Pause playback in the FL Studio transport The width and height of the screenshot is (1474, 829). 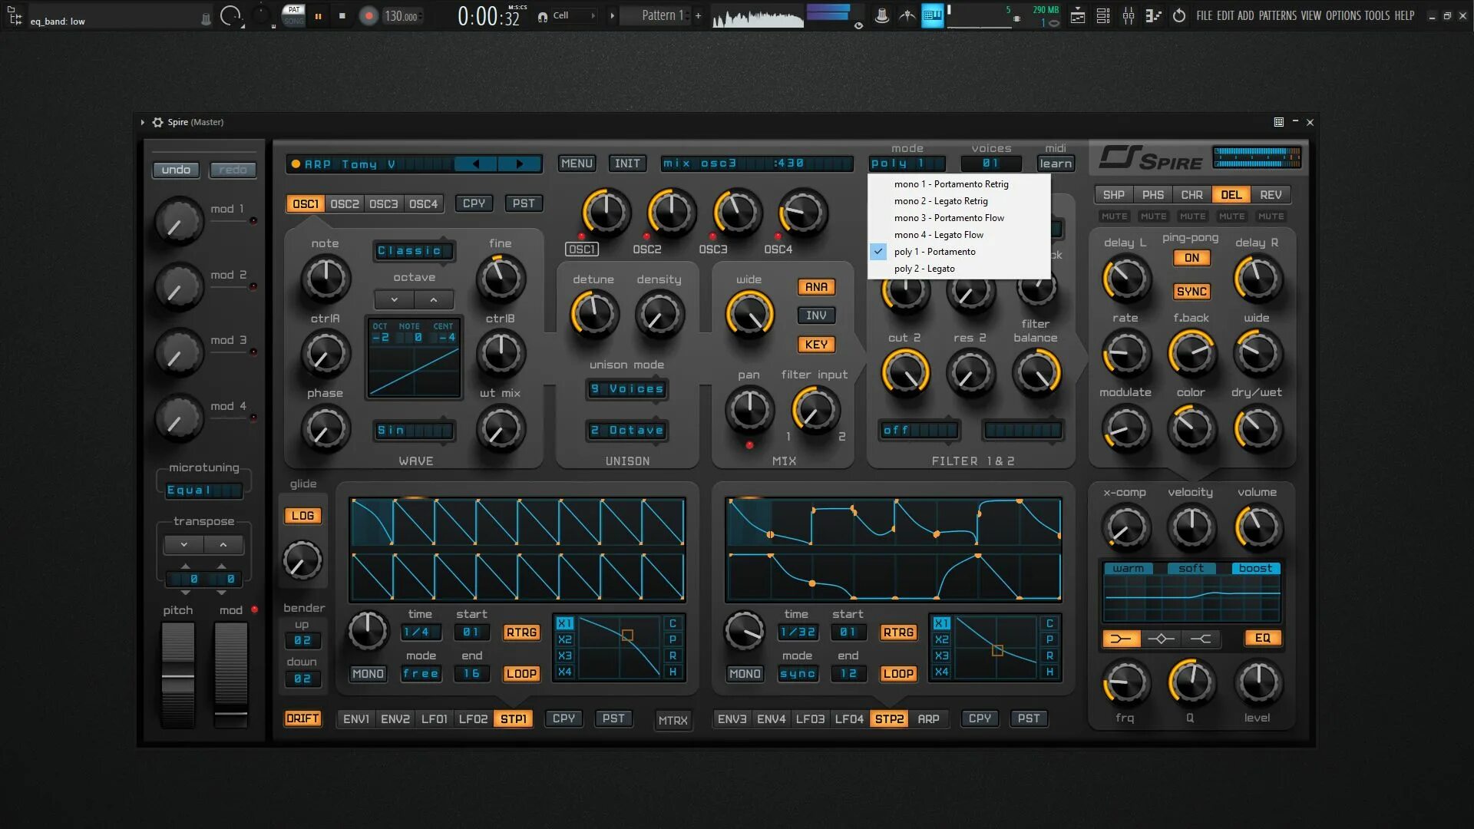point(318,15)
